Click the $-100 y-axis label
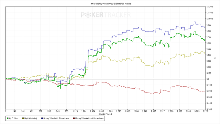The width and height of the screenshot is (220, 124). [x=209, y=85]
